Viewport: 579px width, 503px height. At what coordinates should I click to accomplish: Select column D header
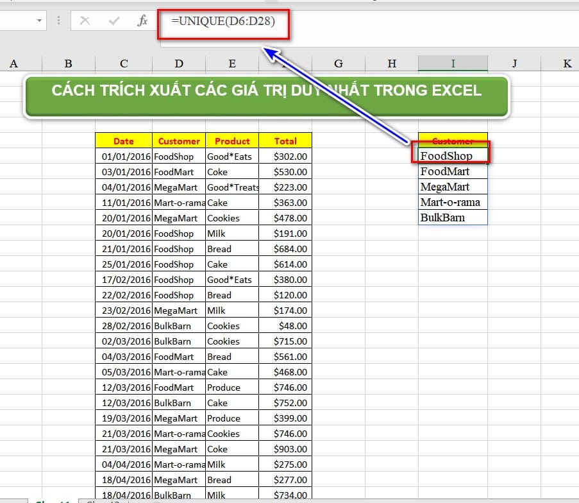click(179, 64)
